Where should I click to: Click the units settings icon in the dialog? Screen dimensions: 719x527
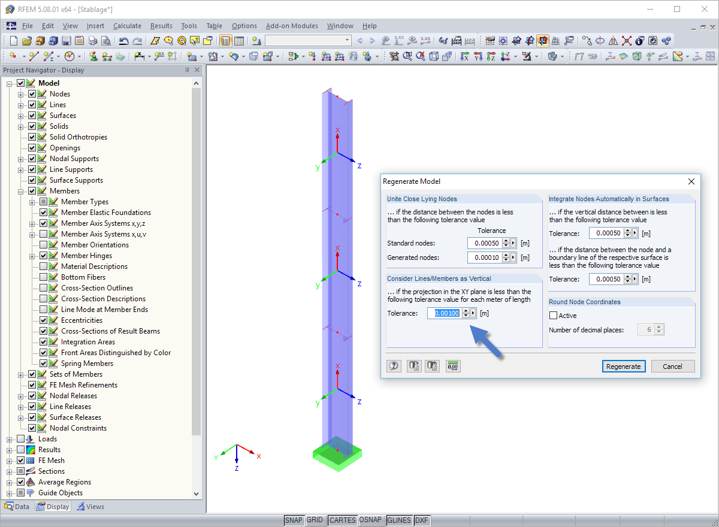[453, 365]
